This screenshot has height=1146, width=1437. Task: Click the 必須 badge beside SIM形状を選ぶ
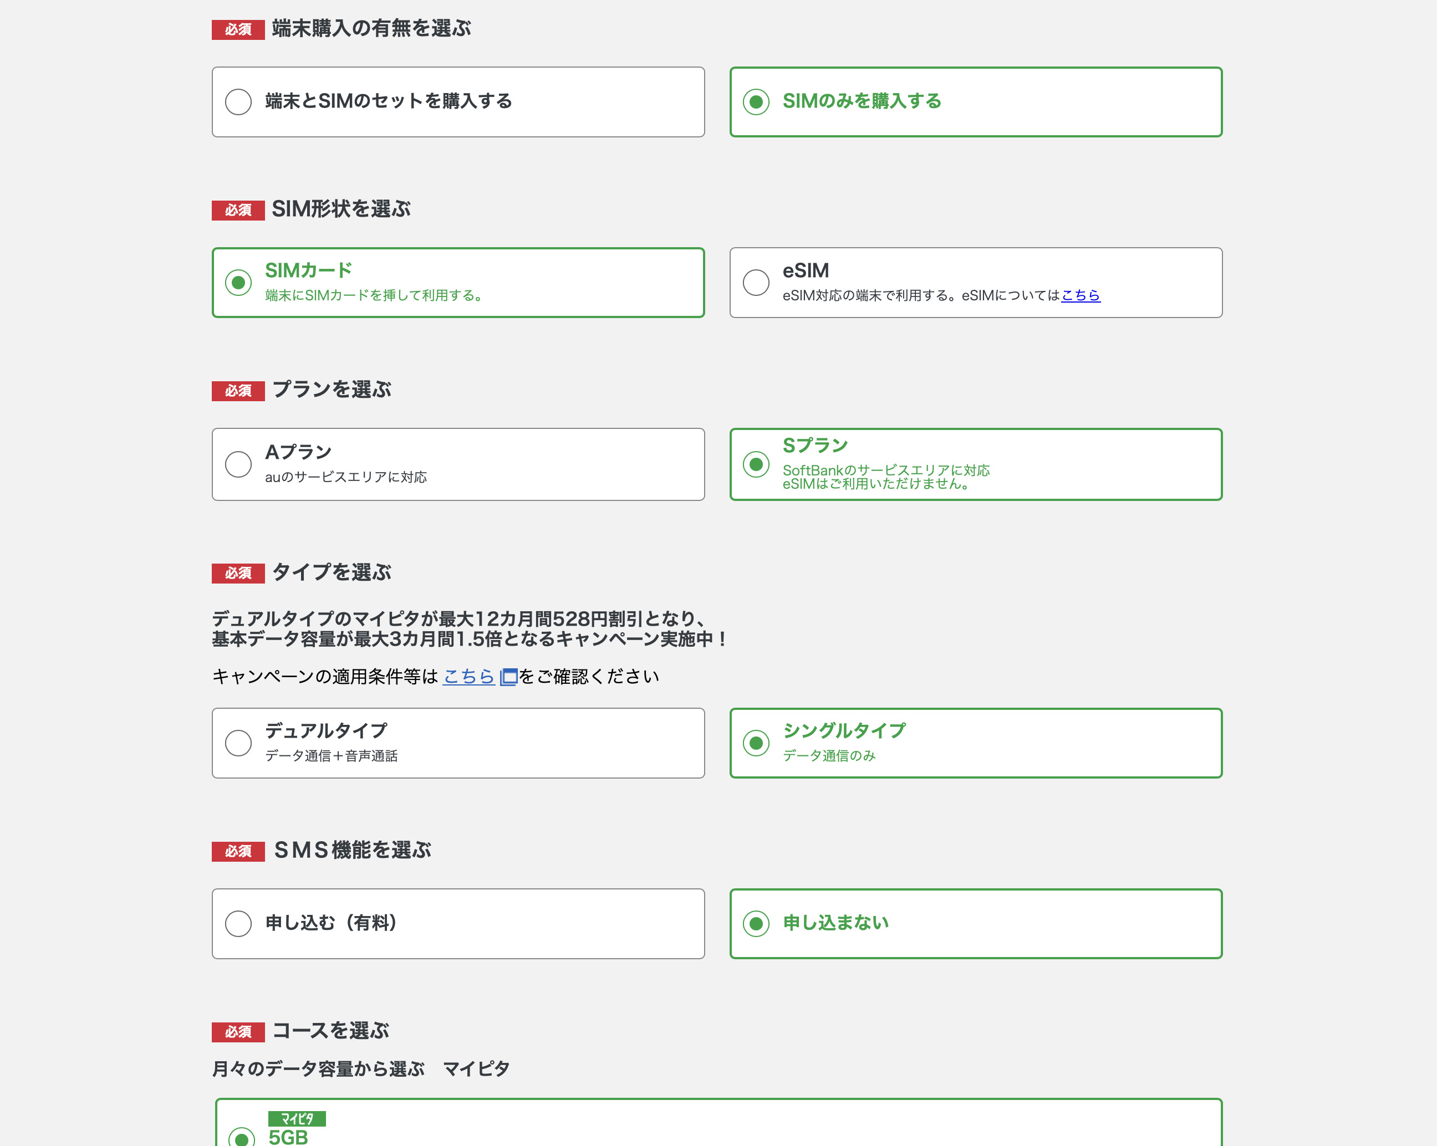tap(238, 210)
